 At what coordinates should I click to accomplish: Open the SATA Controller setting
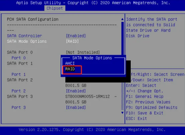24,36
